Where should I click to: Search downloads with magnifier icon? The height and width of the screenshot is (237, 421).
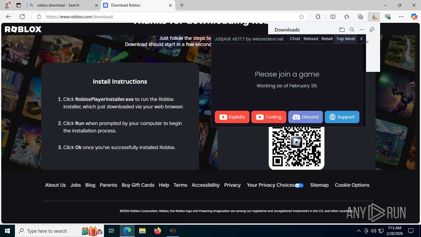coord(352,30)
